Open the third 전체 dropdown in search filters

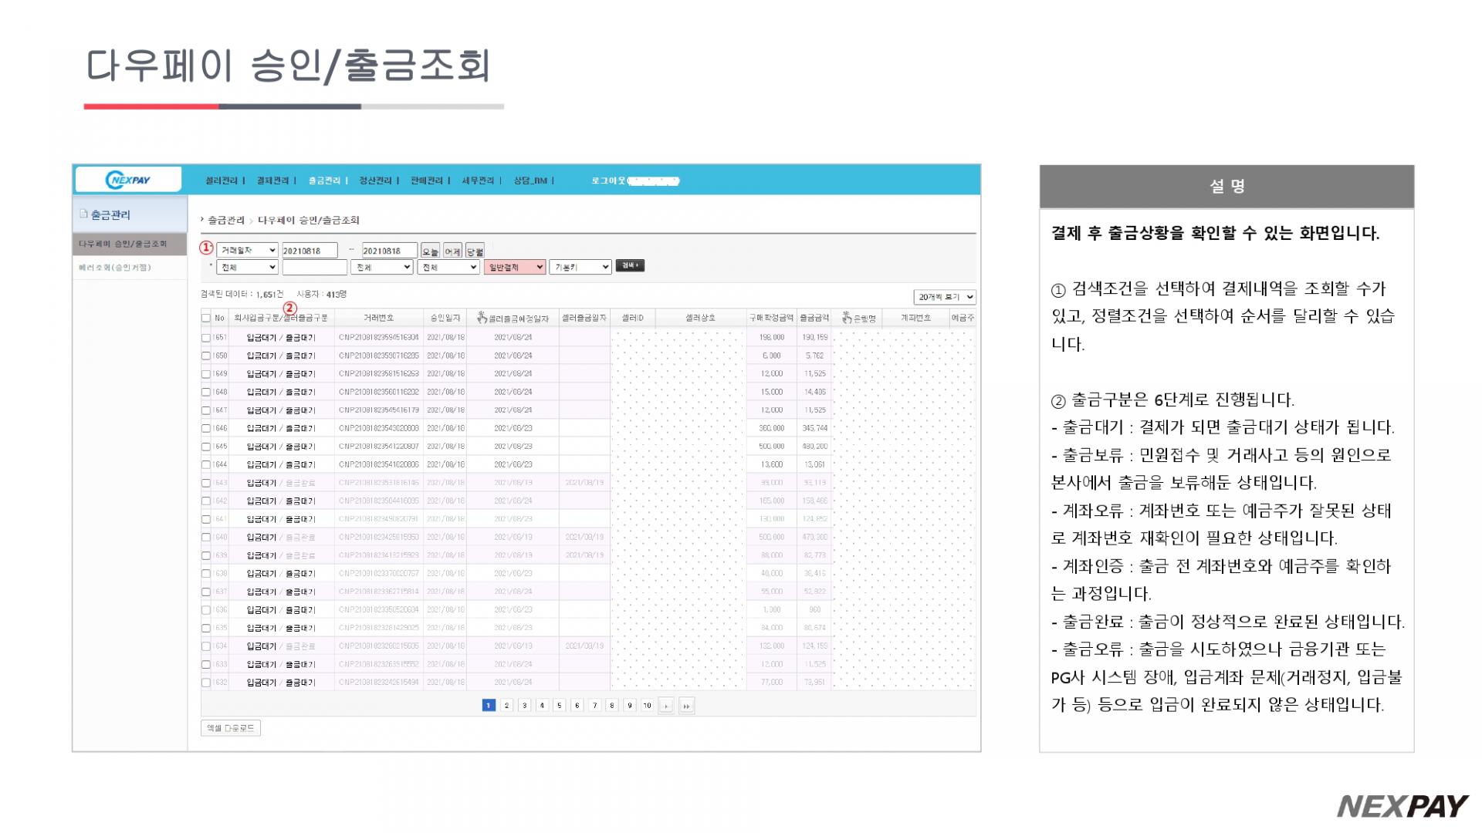(448, 267)
